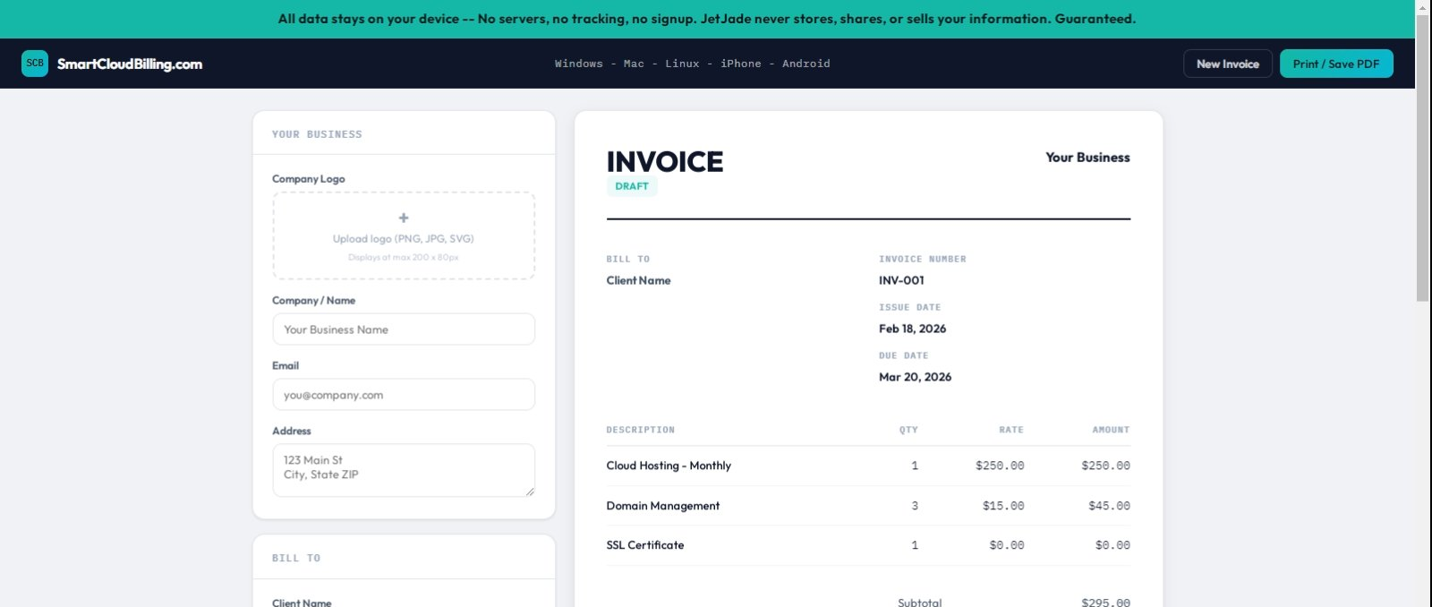Click the INVOICE heading

coord(665,161)
